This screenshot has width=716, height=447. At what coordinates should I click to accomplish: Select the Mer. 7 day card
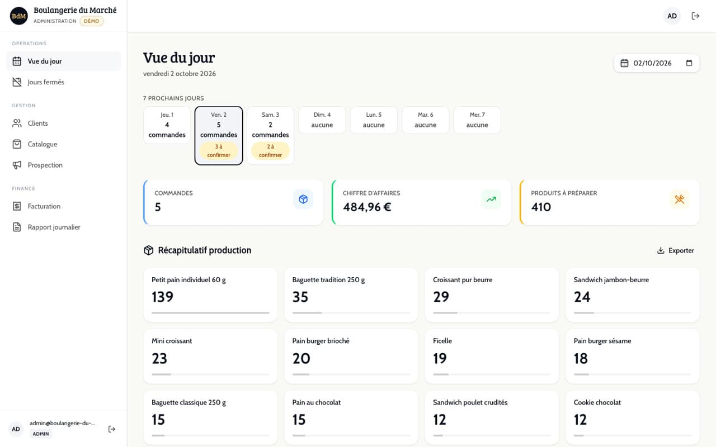click(477, 120)
